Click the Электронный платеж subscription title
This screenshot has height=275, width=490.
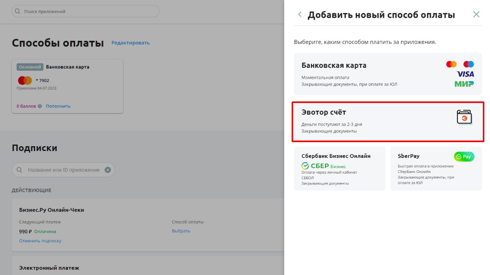[x=49, y=268]
